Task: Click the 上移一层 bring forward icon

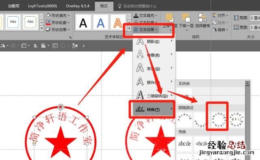Action: [x=170, y=18]
